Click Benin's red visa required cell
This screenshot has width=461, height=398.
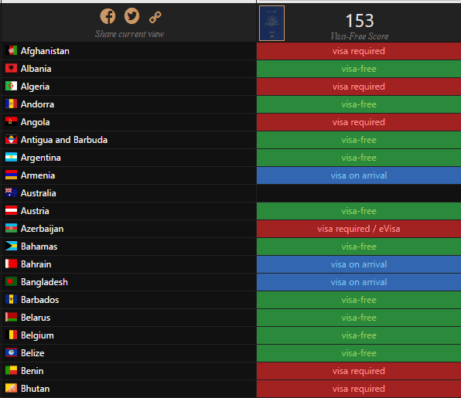tap(359, 371)
